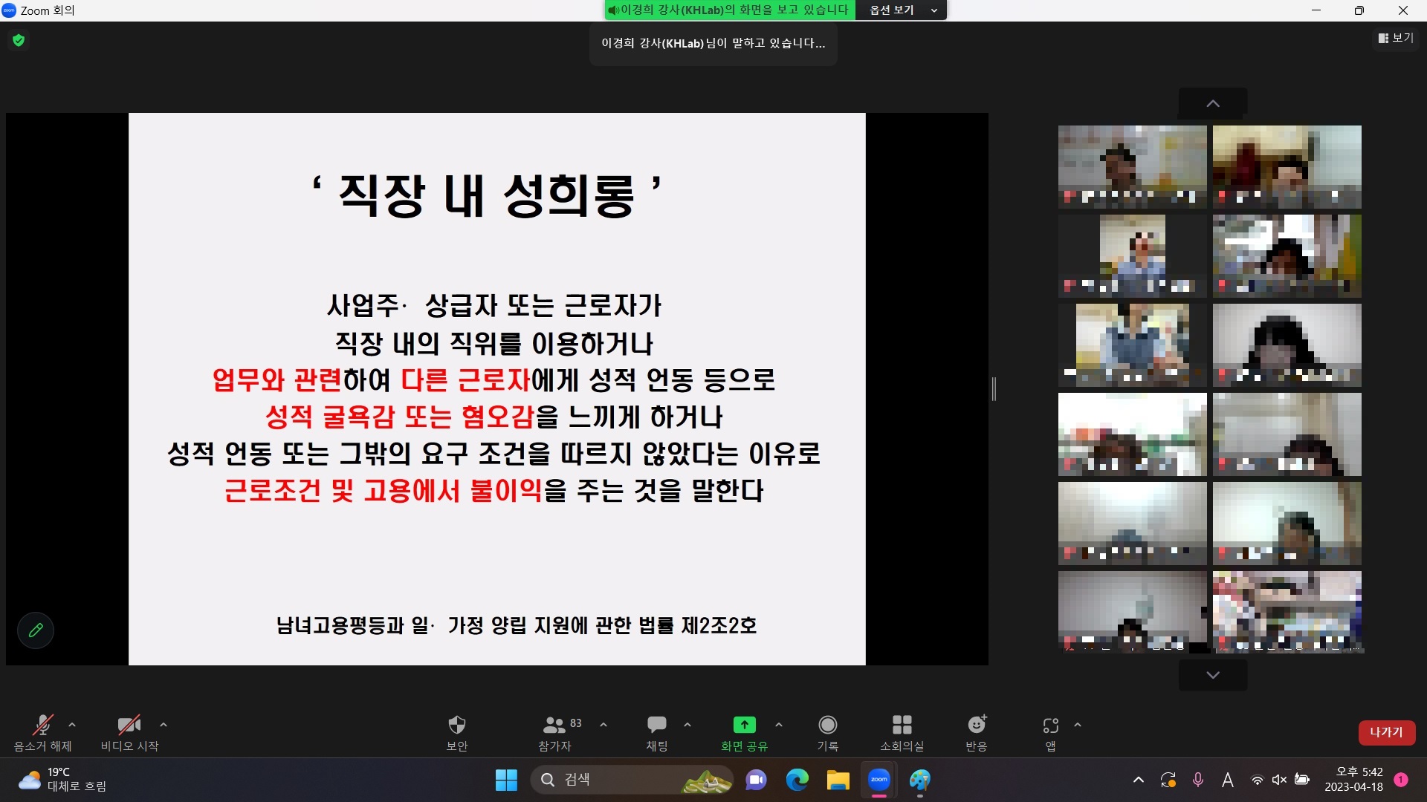This screenshot has width=1427, height=802.
Task: Toggle system volume mute icon in tray
Action: (x=1279, y=780)
